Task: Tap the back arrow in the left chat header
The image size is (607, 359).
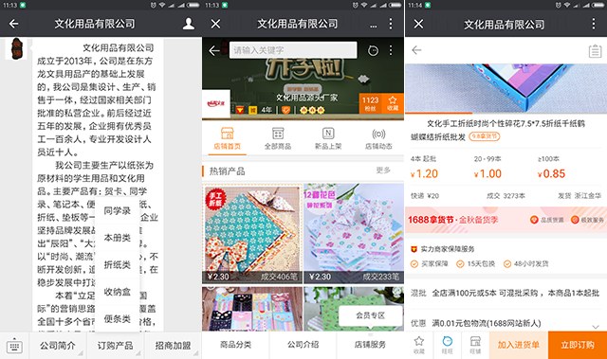Action: [13, 24]
